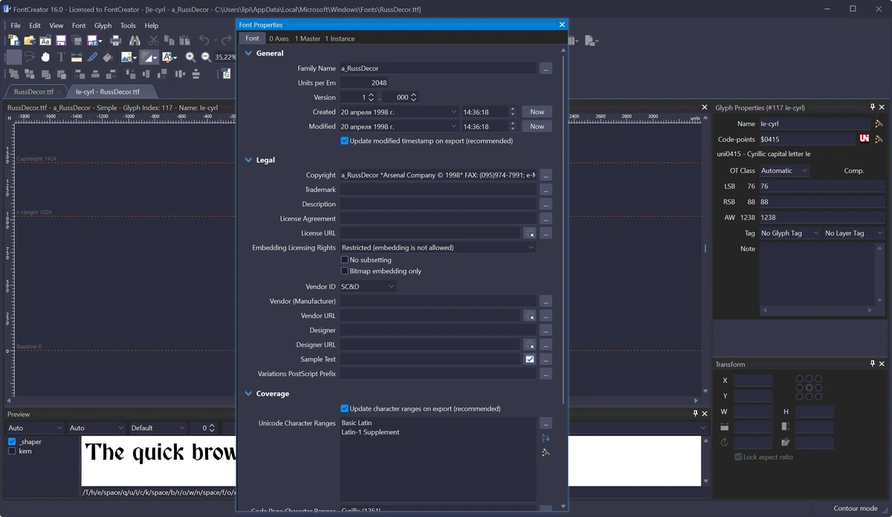
Task: Close the Font Properties dialog
Action: point(562,25)
